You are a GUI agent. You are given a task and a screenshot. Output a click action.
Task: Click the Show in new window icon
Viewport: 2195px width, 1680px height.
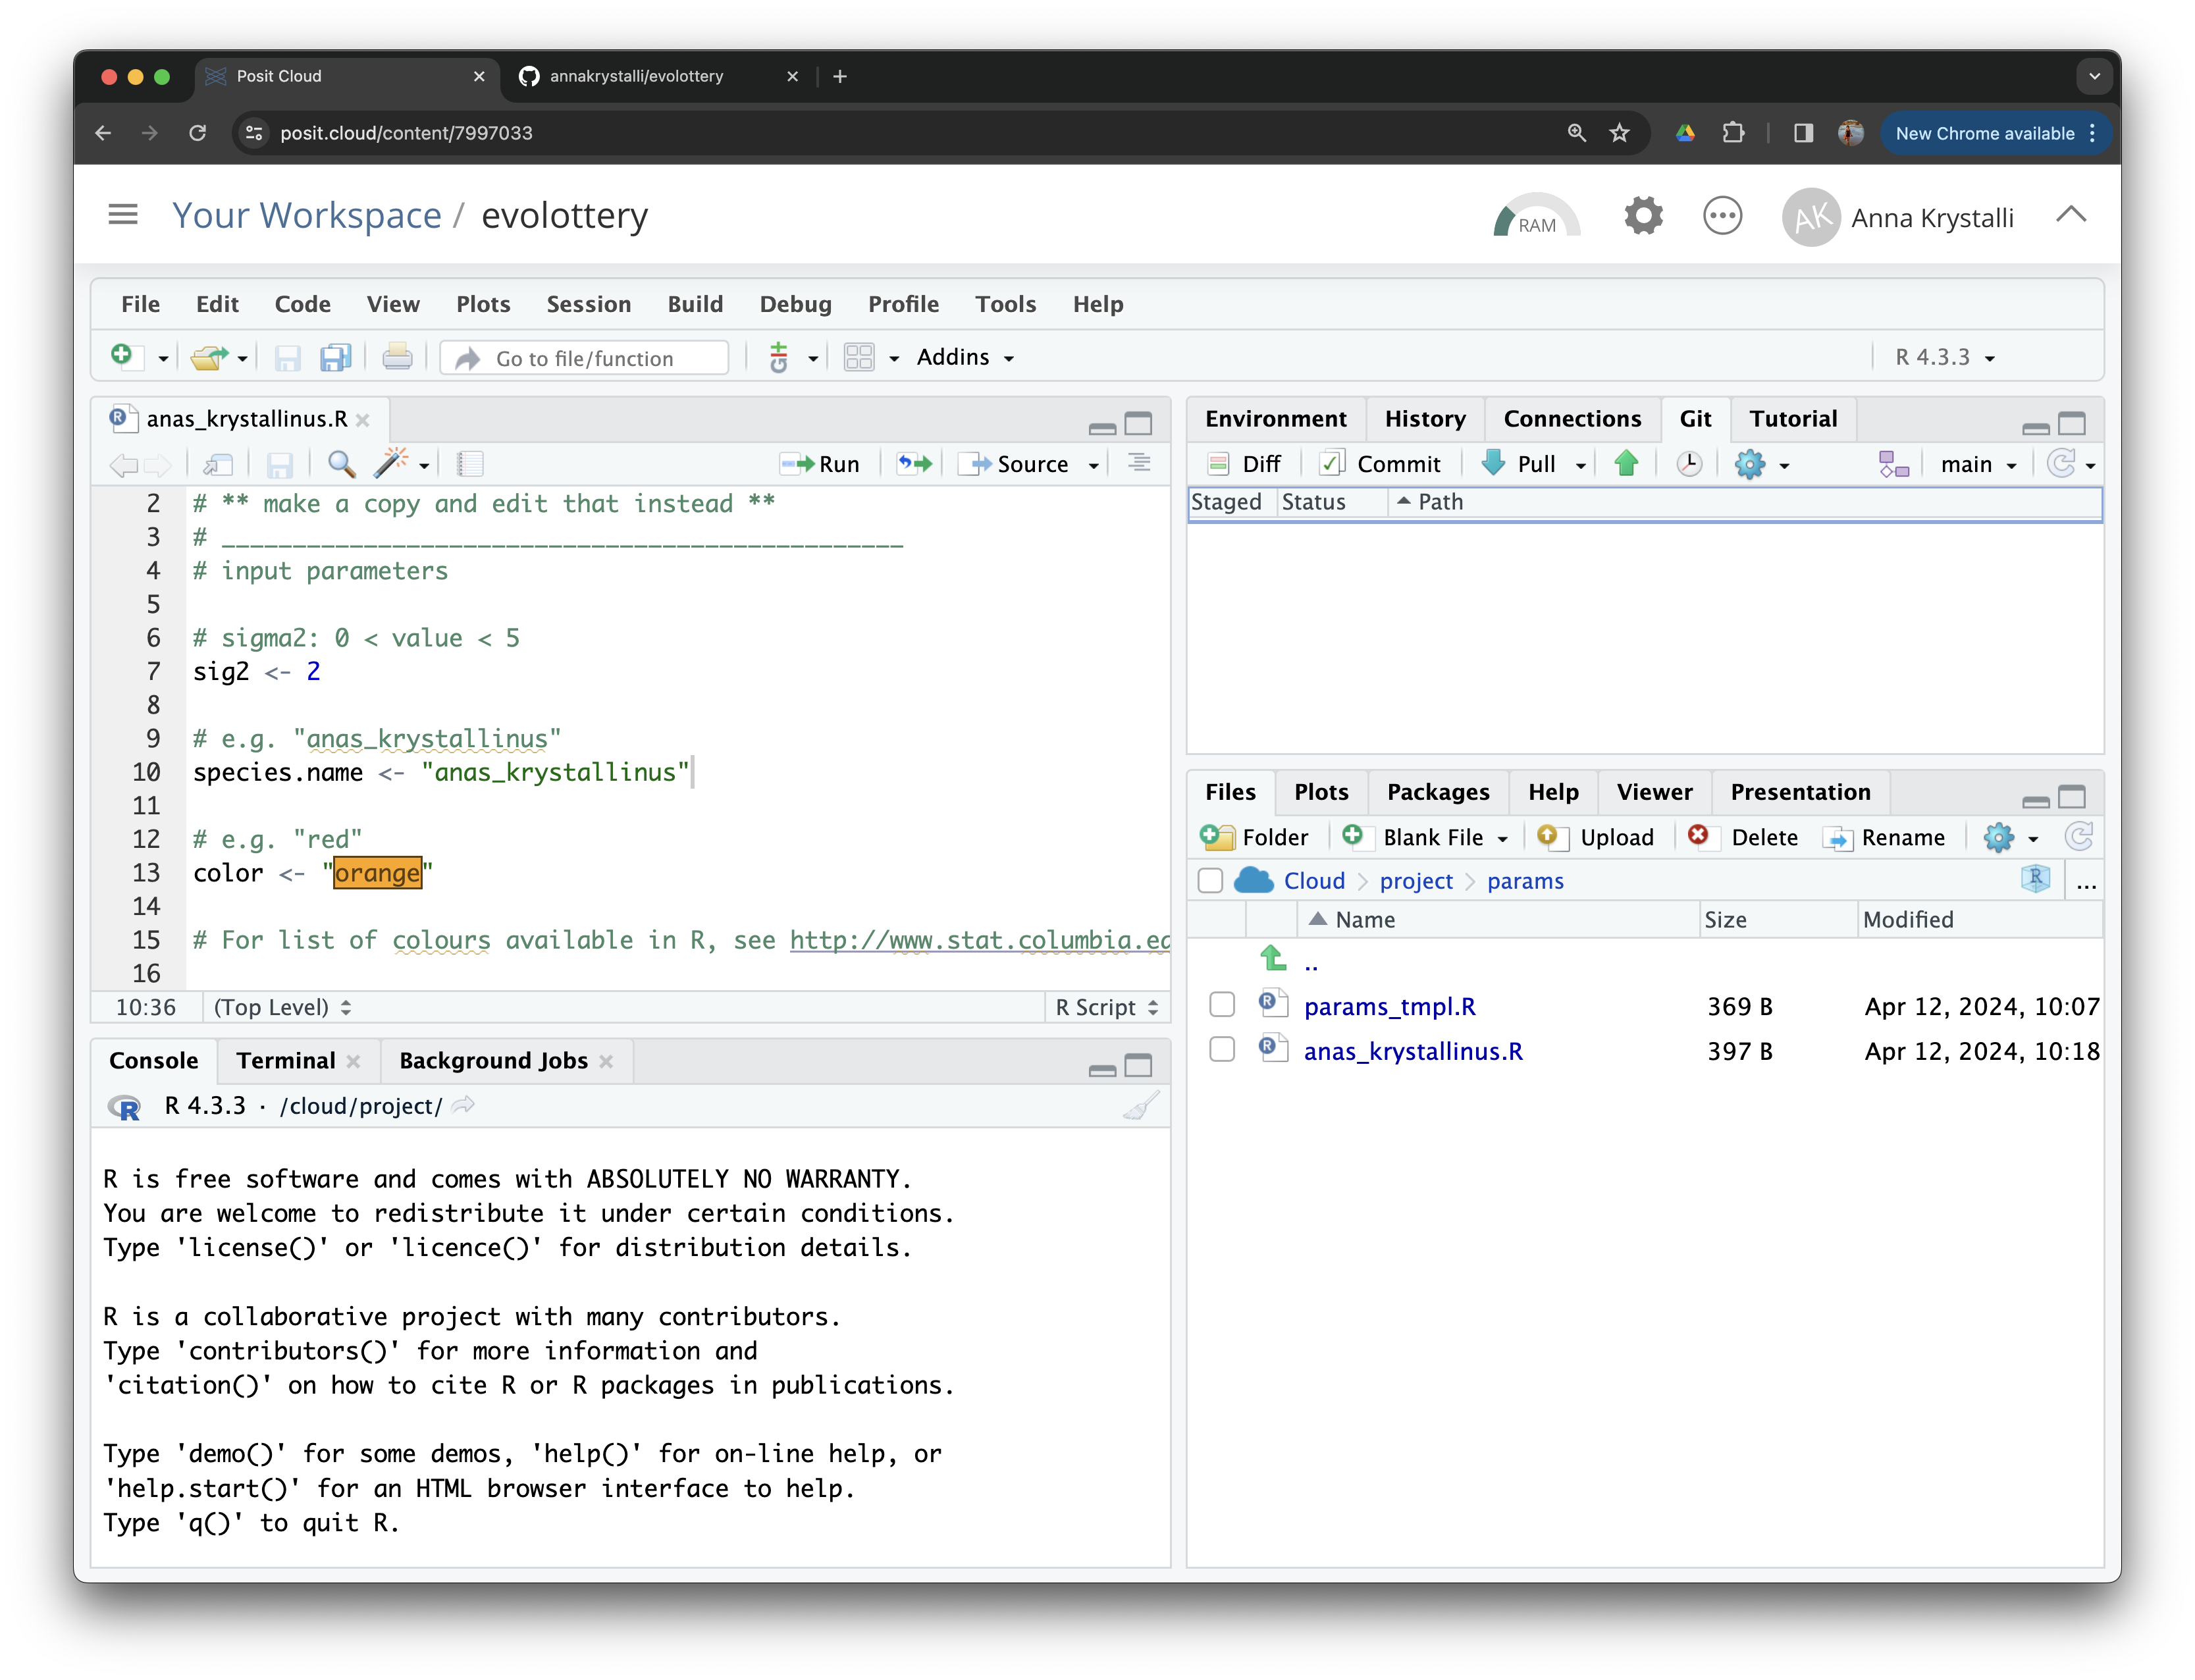pos(218,464)
